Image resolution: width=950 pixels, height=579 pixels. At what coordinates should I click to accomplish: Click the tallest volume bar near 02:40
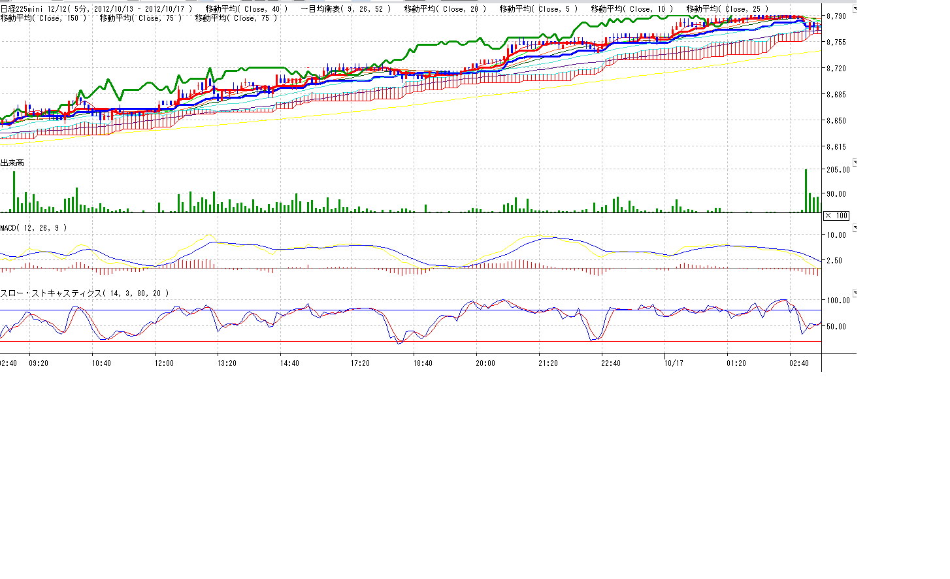click(806, 191)
